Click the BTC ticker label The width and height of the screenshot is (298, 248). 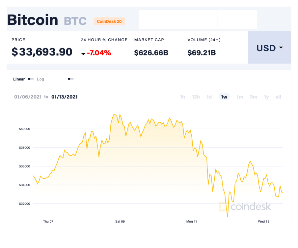75,21
